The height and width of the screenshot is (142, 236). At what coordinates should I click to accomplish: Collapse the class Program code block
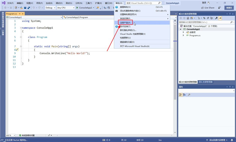[21, 37]
